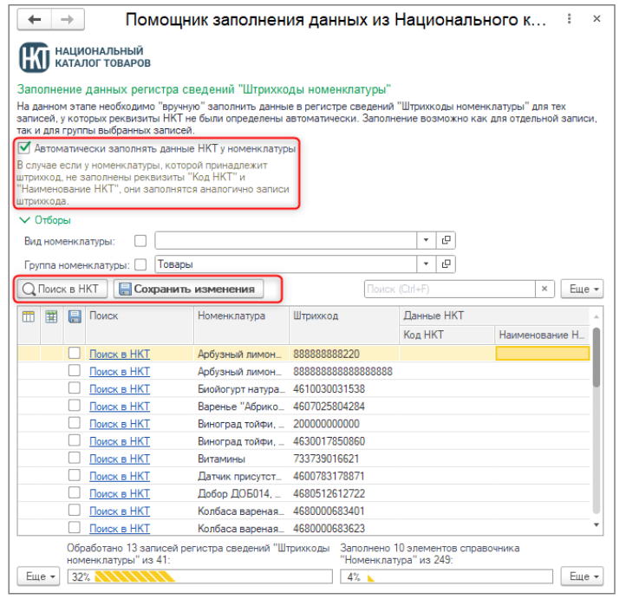Open the bottom-left Еще menu
The image size is (626, 599).
point(38,576)
